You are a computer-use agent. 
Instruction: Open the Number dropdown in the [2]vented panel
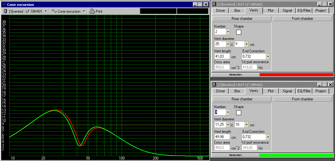click(x=228, y=32)
